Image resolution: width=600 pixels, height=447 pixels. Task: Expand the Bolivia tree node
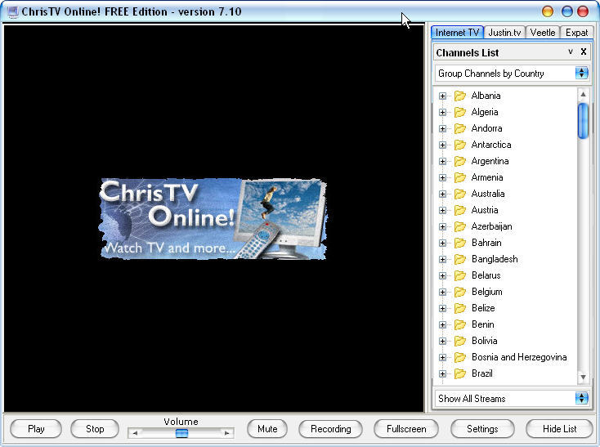point(443,341)
